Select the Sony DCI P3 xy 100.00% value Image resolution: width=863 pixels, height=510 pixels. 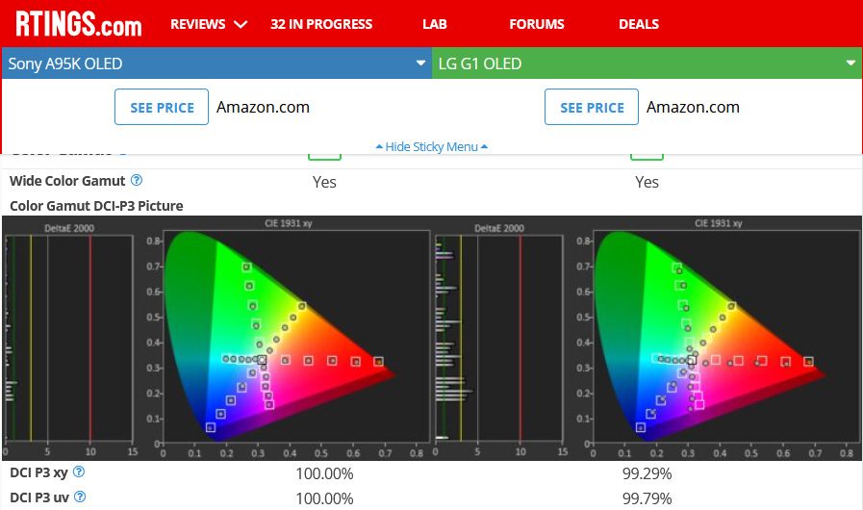(325, 473)
